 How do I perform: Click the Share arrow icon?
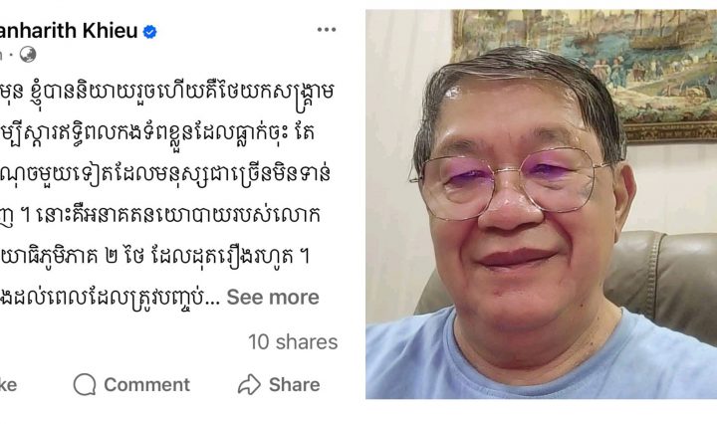249,384
